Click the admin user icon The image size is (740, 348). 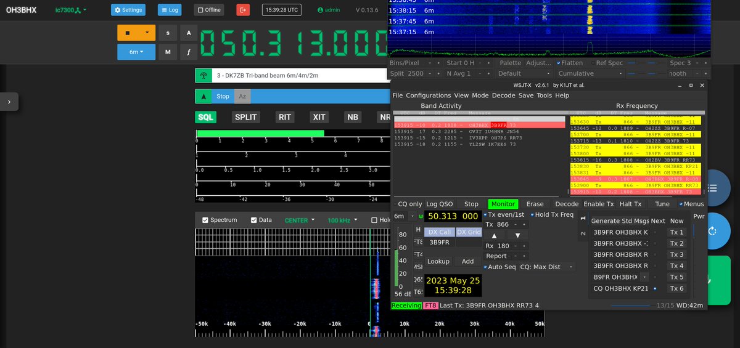point(320,10)
